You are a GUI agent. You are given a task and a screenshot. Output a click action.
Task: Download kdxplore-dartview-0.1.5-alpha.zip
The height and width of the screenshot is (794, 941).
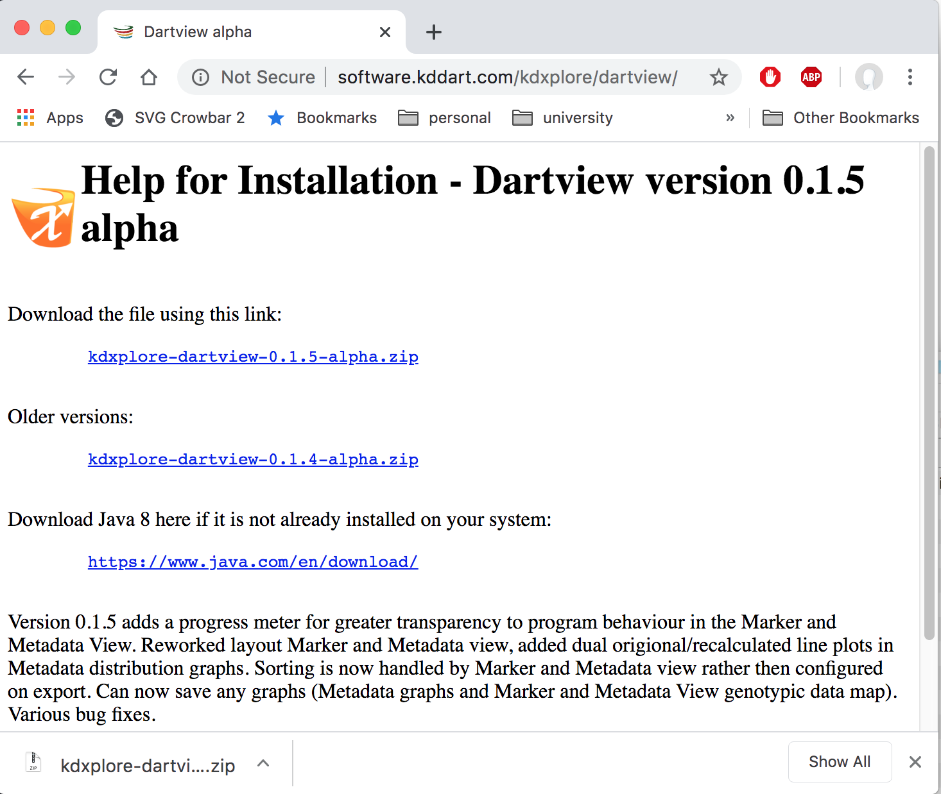click(253, 357)
